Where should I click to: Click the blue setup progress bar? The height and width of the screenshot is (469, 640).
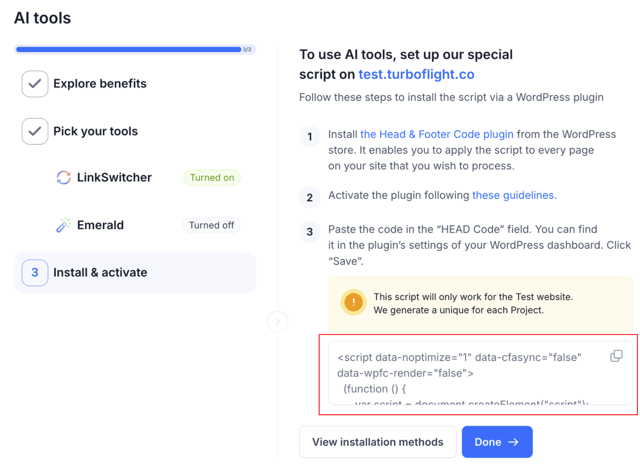[128, 50]
